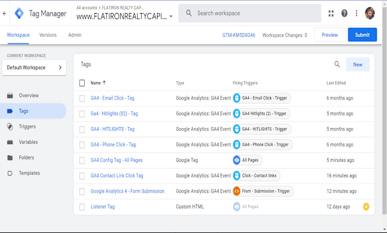387x233 pixels.
Task: Click the All accounts breadcrumb link
Action: (87, 7)
